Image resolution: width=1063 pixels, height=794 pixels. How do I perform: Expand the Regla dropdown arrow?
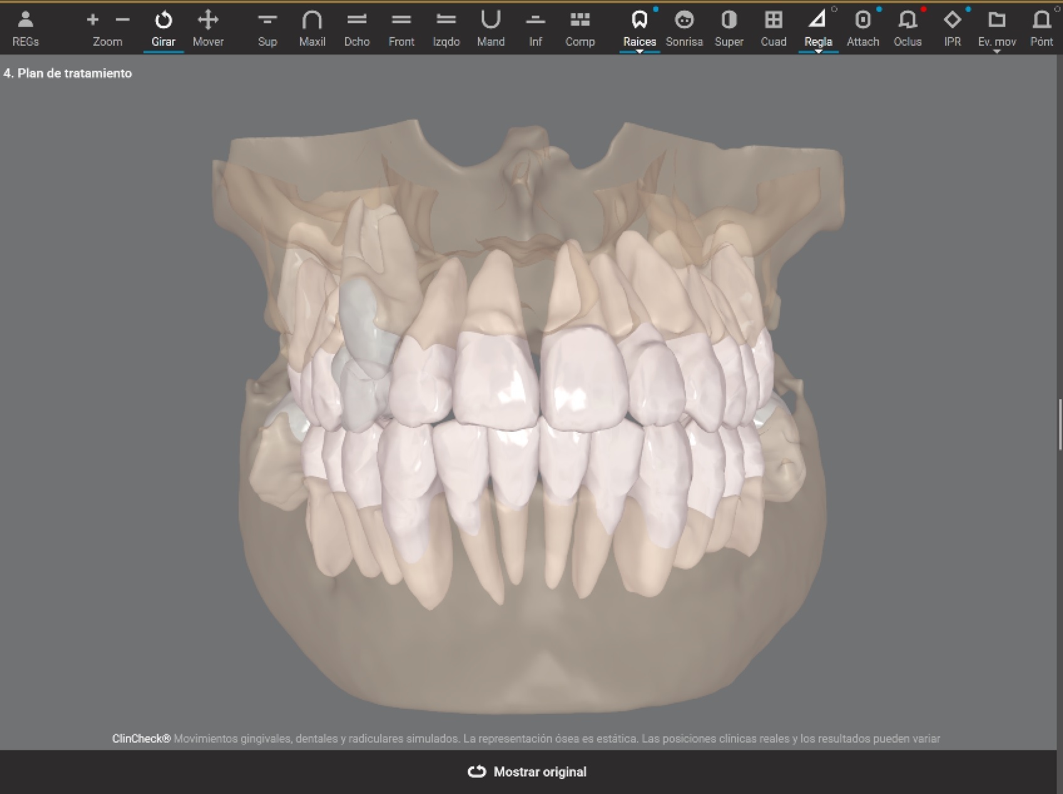pyautogui.click(x=819, y=50)
